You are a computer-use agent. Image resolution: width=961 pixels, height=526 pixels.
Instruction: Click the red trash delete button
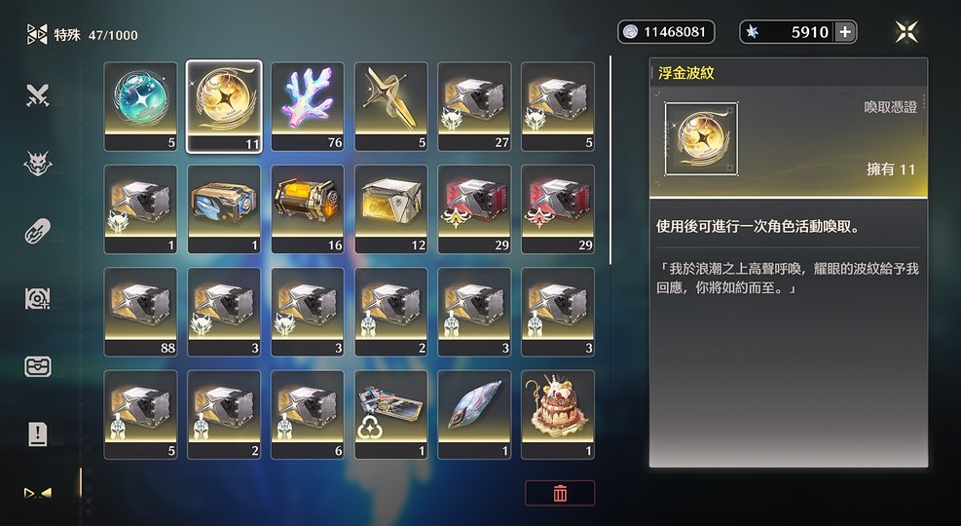pyautogui.click(x=560, y=494)
